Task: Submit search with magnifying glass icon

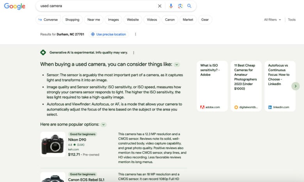Action: coord(189,6)
